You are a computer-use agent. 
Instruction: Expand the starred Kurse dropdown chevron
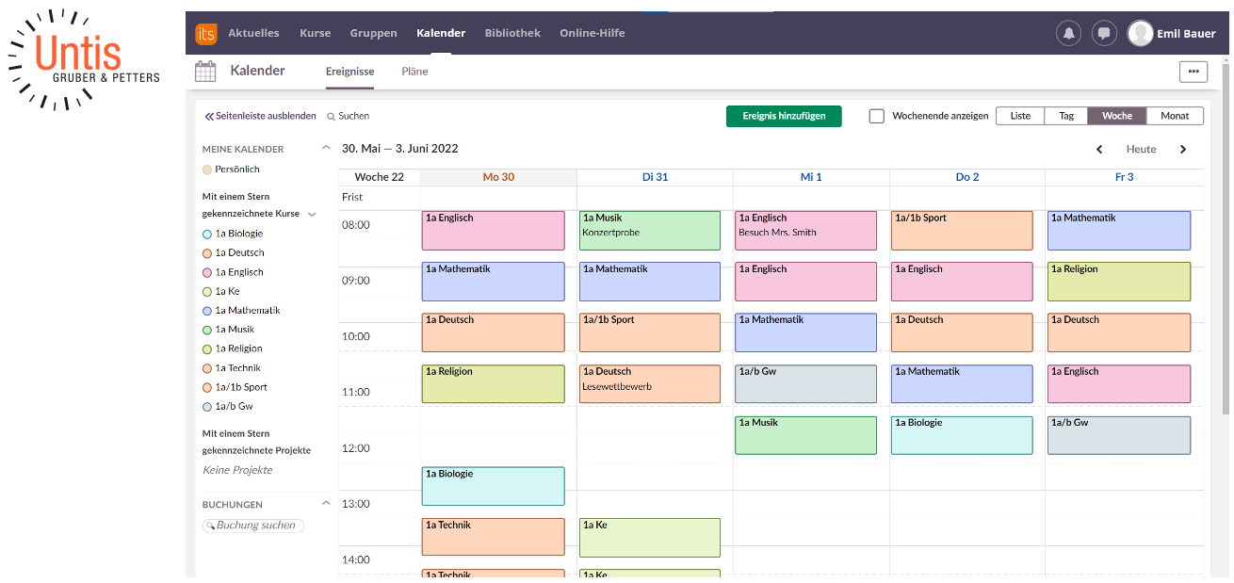312,215
